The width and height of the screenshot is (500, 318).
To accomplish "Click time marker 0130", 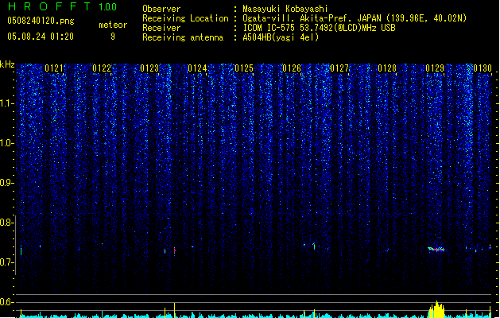I will coord(483,68).
